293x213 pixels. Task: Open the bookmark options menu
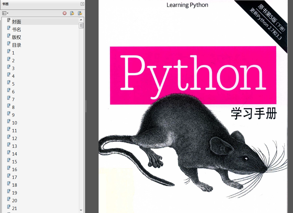pos(5,13)
